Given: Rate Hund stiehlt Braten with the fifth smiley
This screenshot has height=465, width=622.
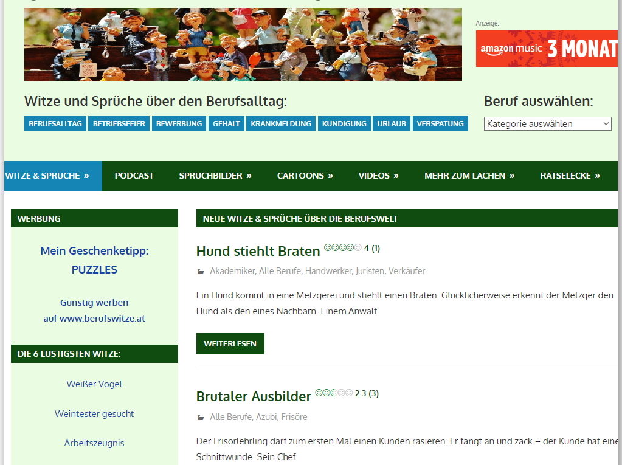Looking at the screenshot, I should [358, 248].
